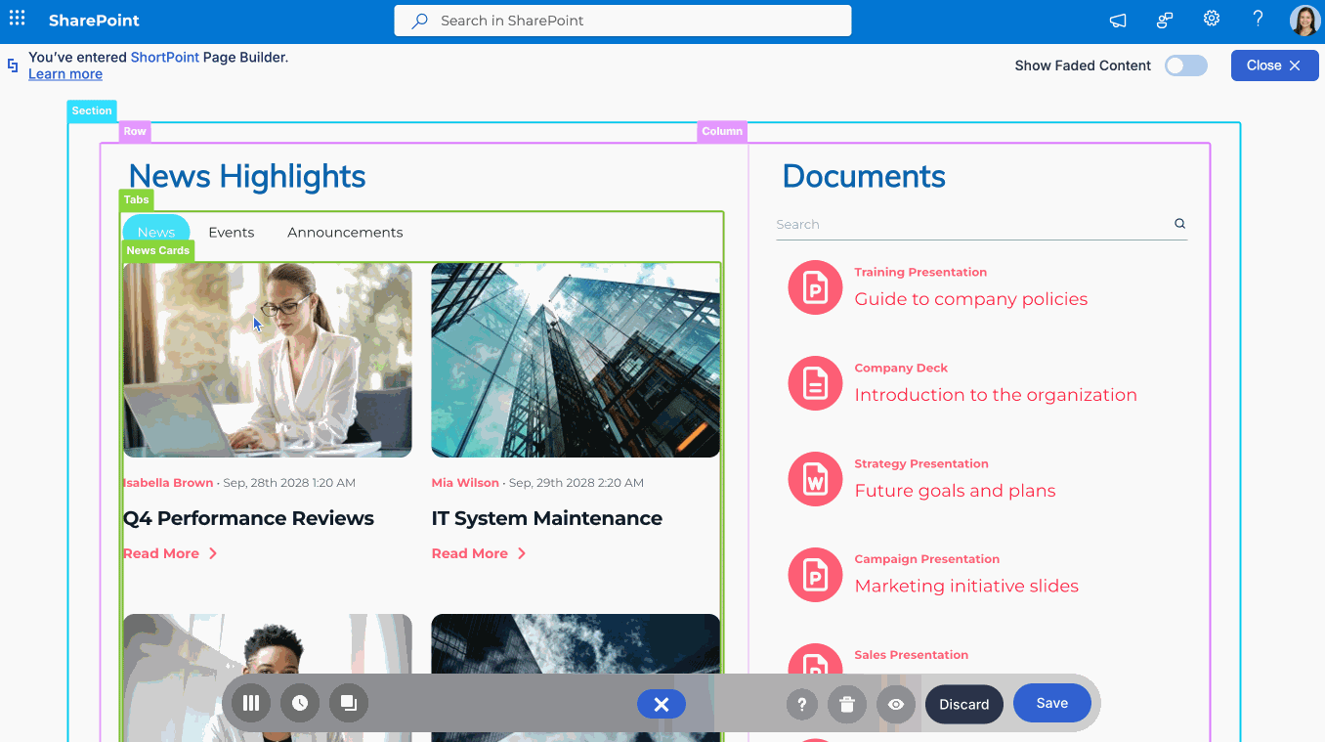Click the Campaign Presentation label
The image size is (1325, 742).
pos(927,559)
